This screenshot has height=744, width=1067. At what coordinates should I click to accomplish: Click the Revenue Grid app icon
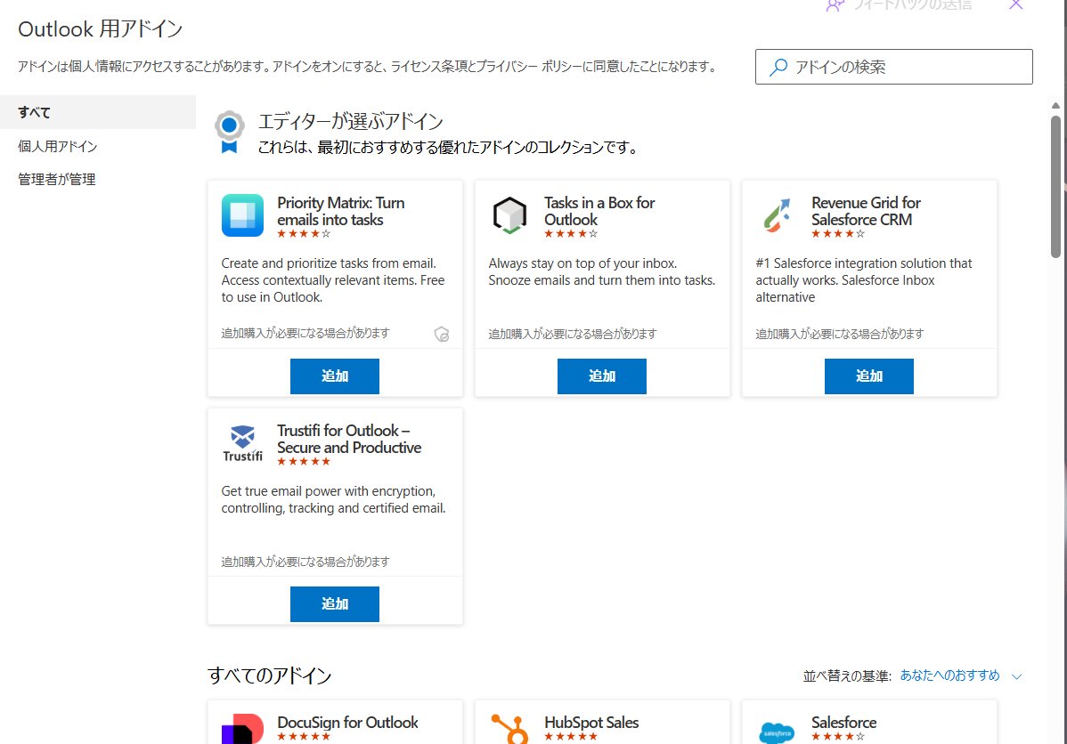coord(778,215)
